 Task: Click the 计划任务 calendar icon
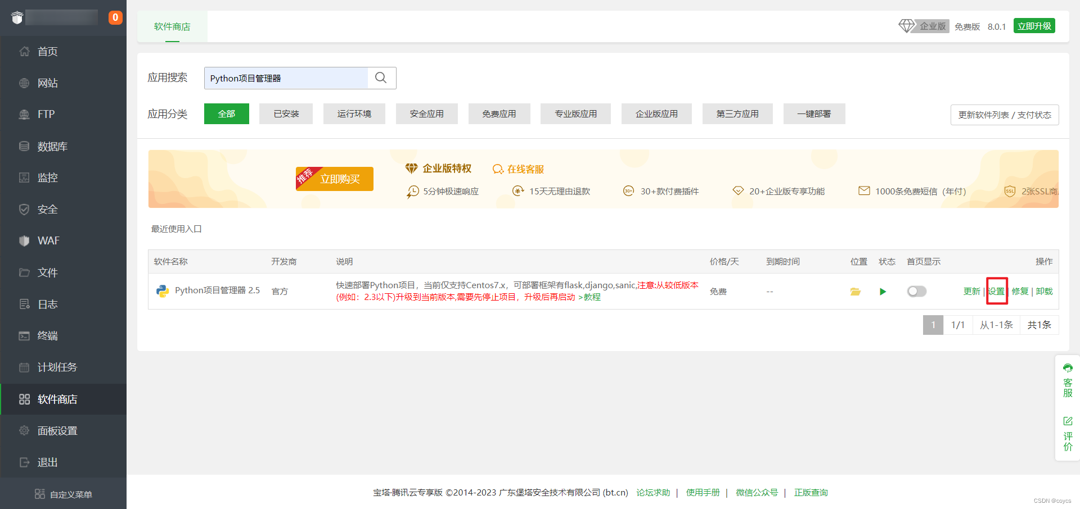[x=24, y=367]
